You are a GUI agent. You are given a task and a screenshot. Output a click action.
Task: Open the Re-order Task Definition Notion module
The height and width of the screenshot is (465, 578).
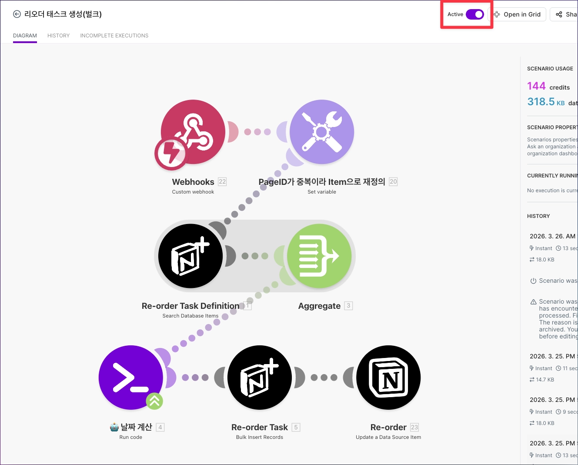(190, 256)
